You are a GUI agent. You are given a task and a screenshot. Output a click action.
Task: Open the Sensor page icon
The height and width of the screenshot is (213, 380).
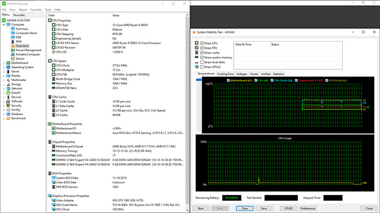tap(13, 58)
